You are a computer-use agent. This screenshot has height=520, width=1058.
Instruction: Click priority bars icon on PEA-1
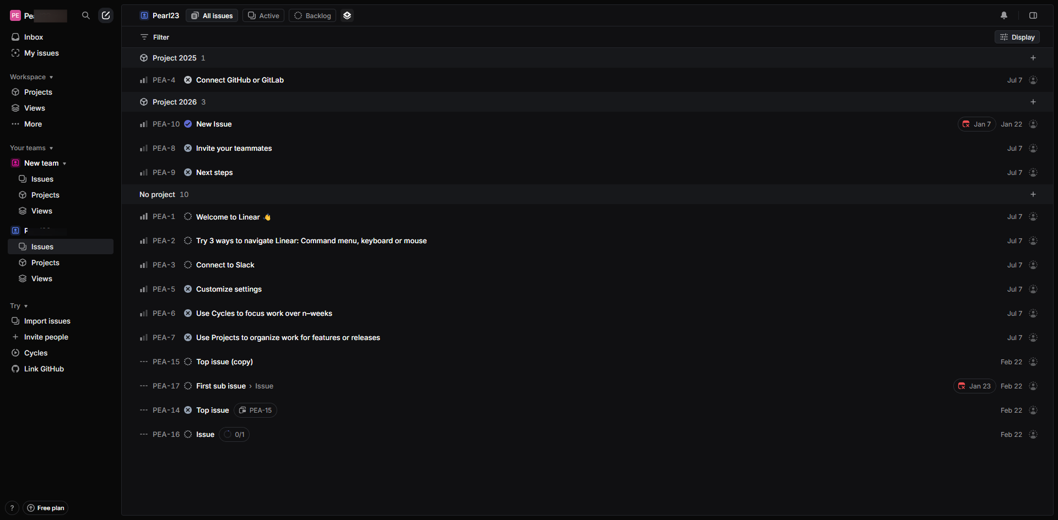point(144,217)
